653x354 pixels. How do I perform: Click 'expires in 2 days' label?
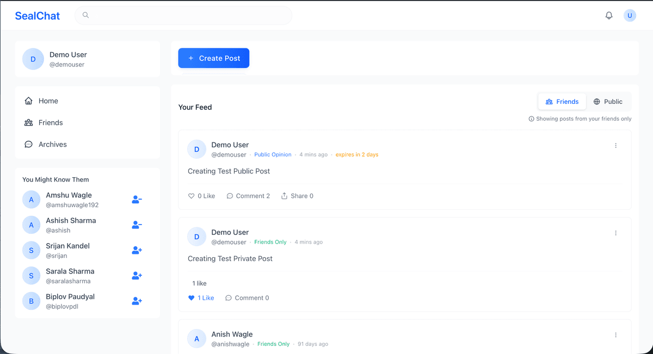357,154
